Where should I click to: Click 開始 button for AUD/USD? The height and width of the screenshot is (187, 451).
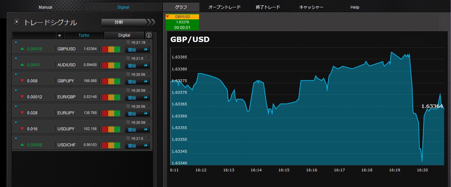tap(137, 66)
